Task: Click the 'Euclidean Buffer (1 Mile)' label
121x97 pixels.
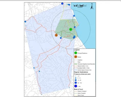Action: (84, 68)
